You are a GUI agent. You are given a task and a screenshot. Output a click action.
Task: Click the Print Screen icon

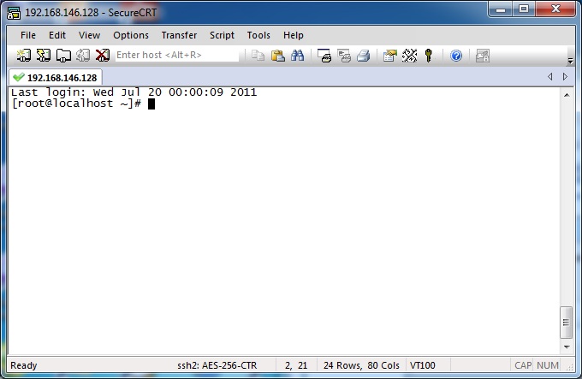tap(324, 56)
